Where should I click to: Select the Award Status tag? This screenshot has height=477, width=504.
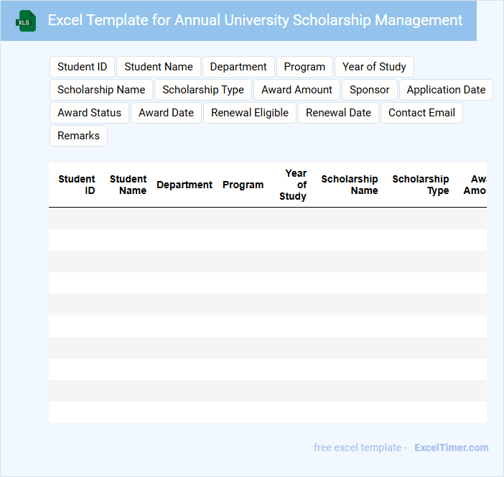(x=89, y=113)
